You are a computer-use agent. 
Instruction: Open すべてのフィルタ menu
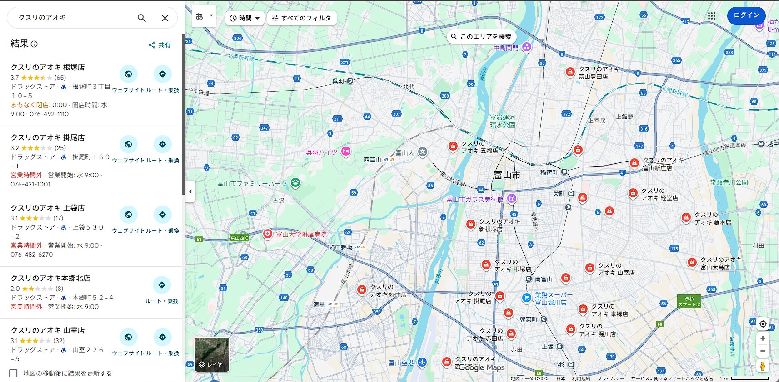coord(301,18)
